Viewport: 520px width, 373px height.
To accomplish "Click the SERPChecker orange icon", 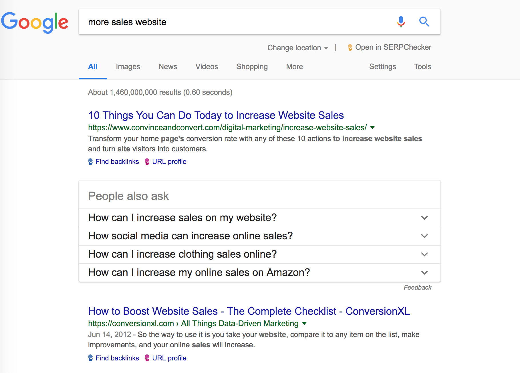I will pyautogui.click(x=350, y=47).
